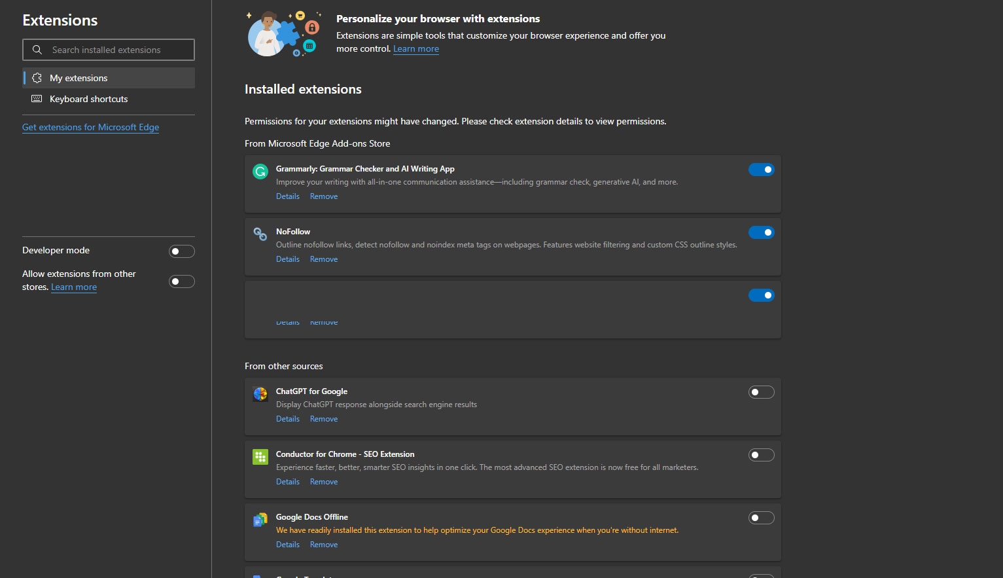Turn on ChatGPT for Google
The height and width of the screenshot is (578, 1003).
(761, 391)
